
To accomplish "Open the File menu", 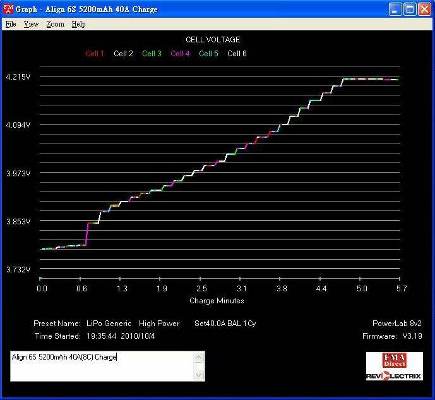I will coord(11,24).
